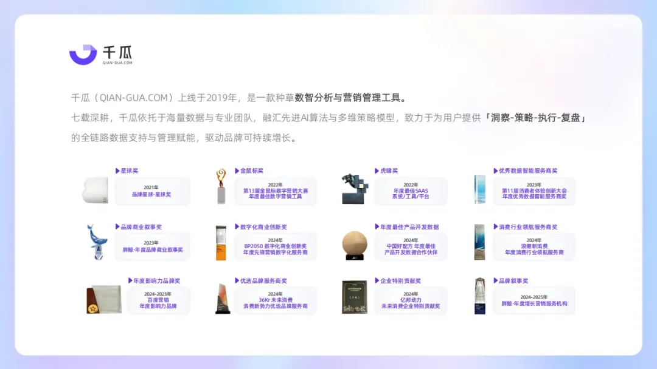Click the BP2050 数字化商业创新奖 card
Image resolution: width=657 pixels, height=369 pixels.
tap(276, 246)
